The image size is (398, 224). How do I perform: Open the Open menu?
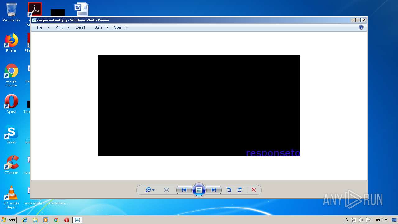tap(118, 27)
